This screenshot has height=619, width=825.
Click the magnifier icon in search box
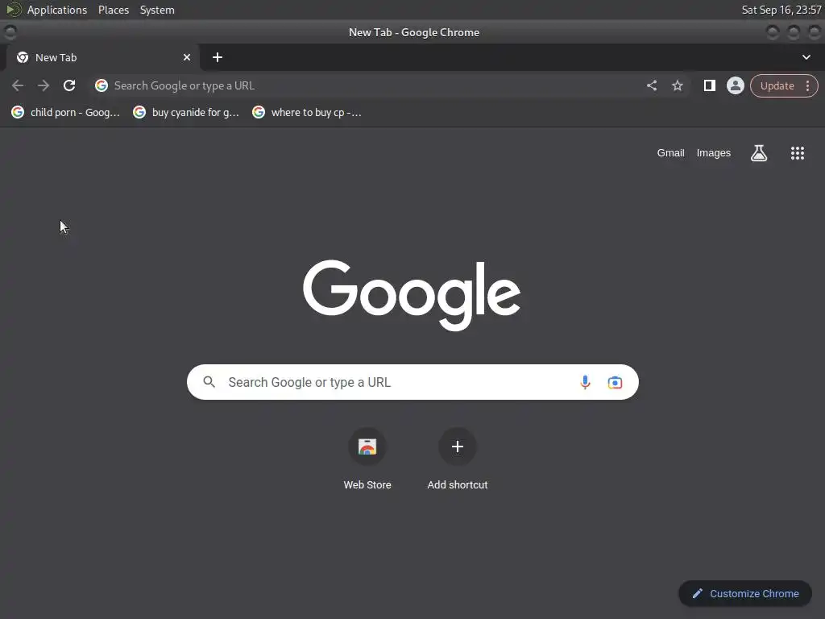coord(209,381)
